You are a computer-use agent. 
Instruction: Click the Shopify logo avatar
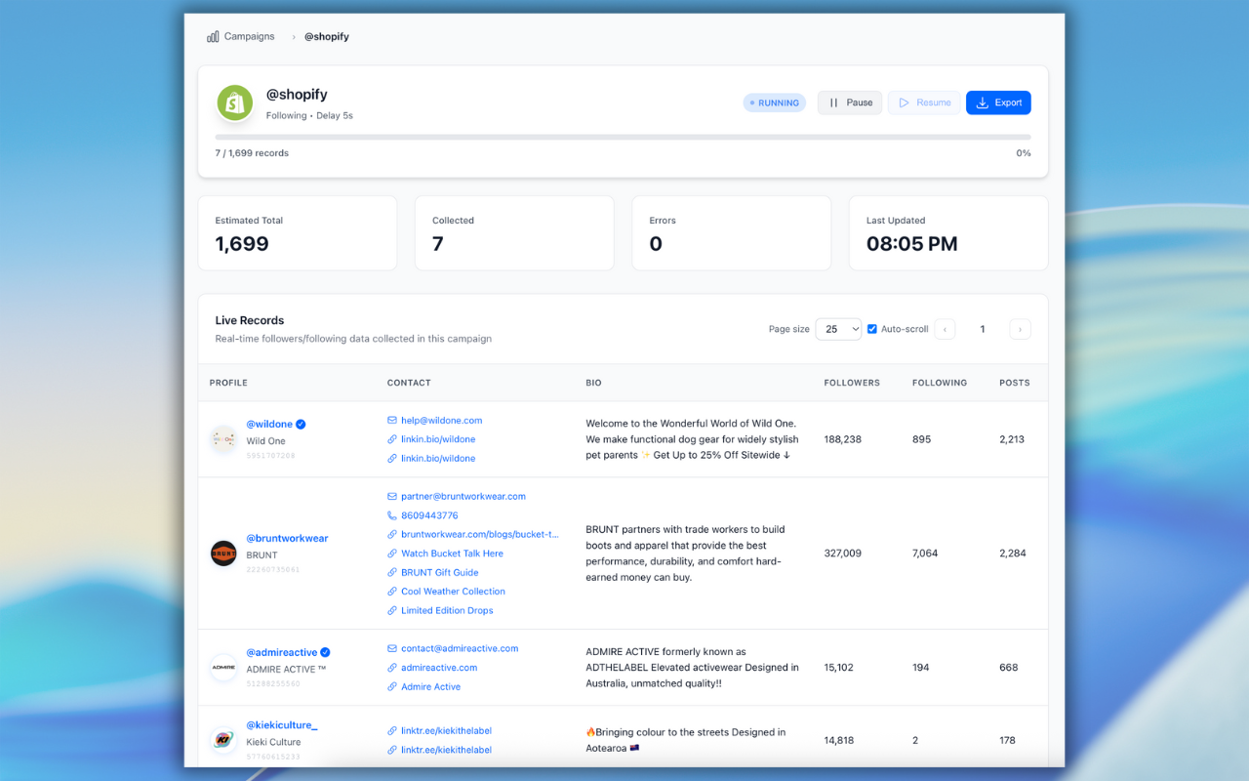(234, 103)
